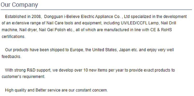This screenshot has width=194, height=96.
Task: Click the 'Our Company' heading
Action: [19, 5]
